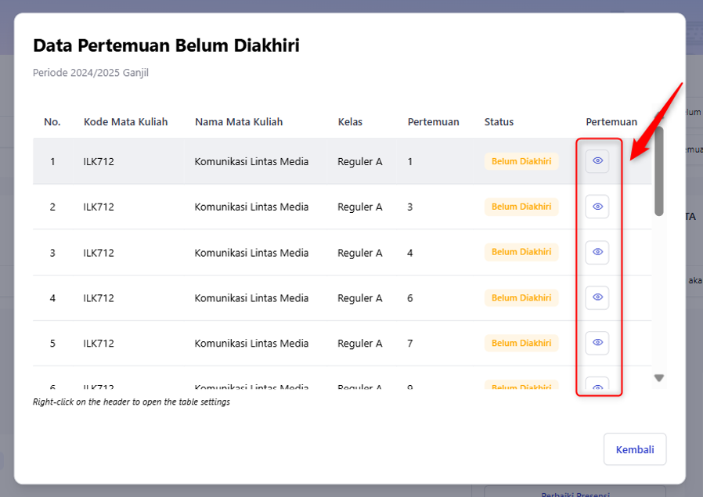
Task: Select the Kelas column header
Action: coord(350,122)
